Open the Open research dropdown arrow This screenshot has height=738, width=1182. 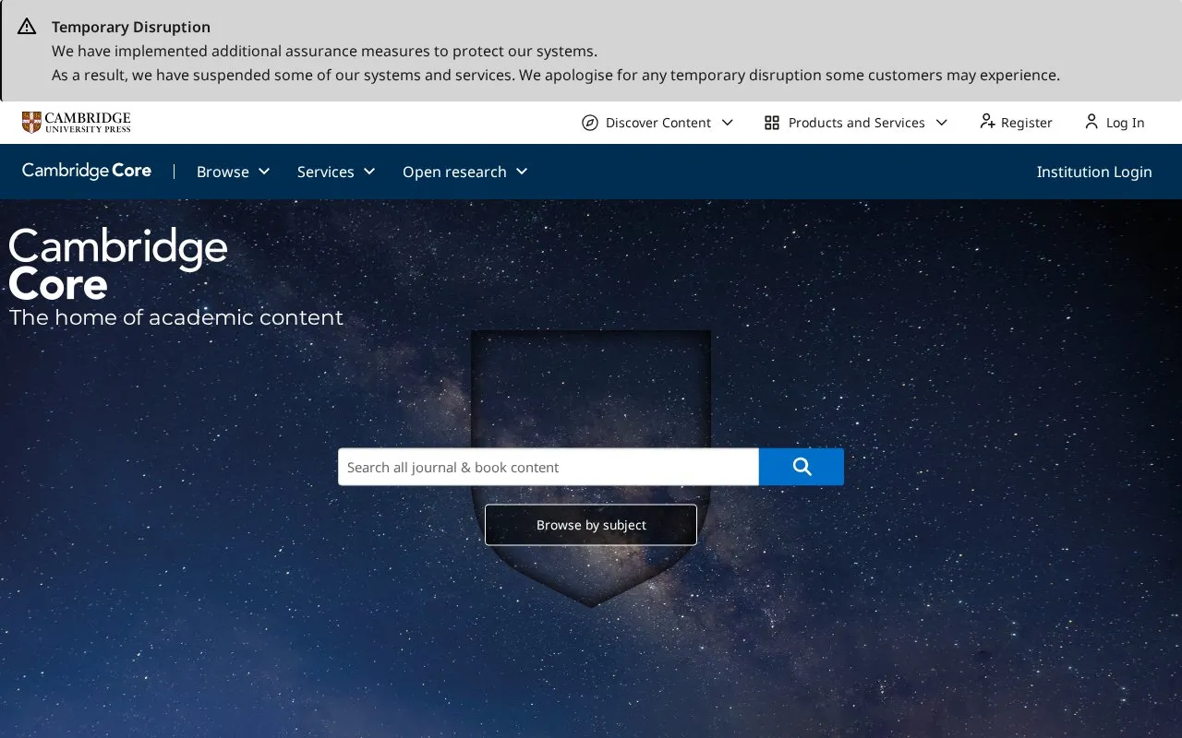tap(522, 172)
